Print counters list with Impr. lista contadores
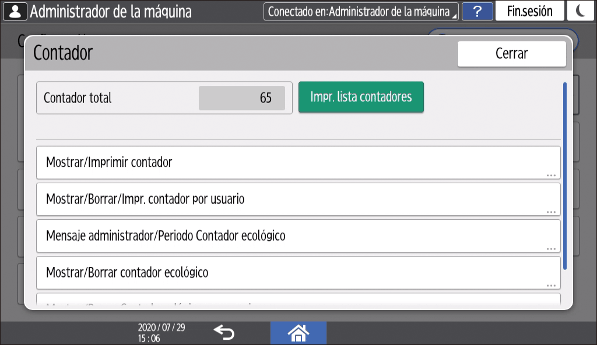 click(361, 97)
